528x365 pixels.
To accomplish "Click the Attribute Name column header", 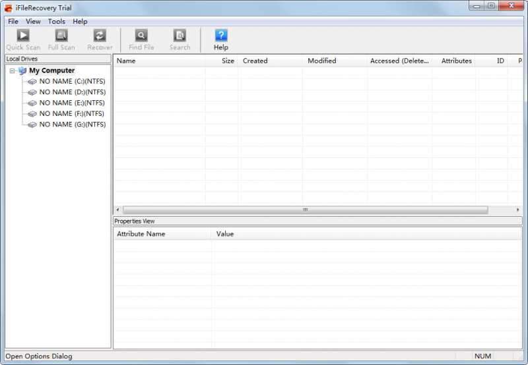I will tap(163, 234).
